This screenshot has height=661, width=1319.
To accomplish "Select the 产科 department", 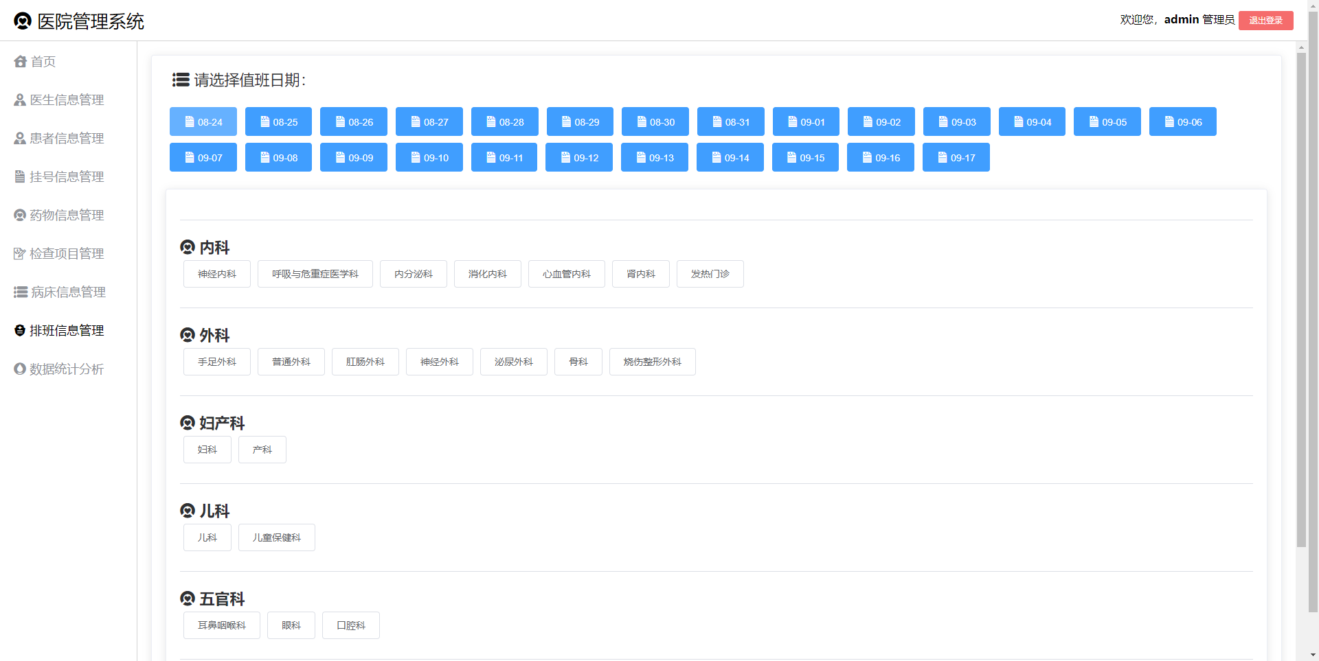I will click(x=262, y=450).
